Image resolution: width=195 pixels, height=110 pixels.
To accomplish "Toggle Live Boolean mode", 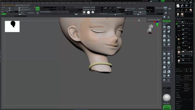I will (x=30, y=13).
